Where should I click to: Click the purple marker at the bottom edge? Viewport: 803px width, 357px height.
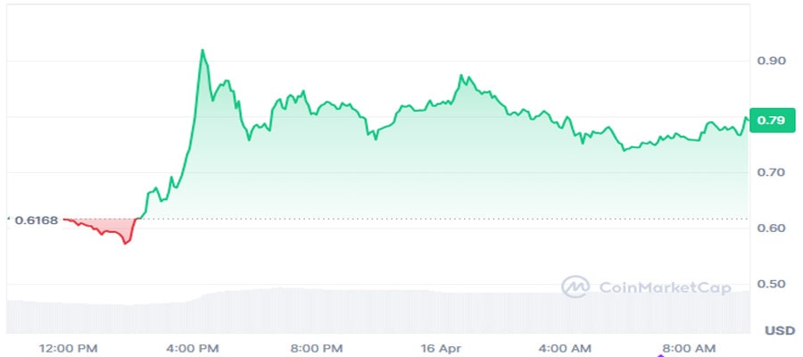click(x=660, y=354)
